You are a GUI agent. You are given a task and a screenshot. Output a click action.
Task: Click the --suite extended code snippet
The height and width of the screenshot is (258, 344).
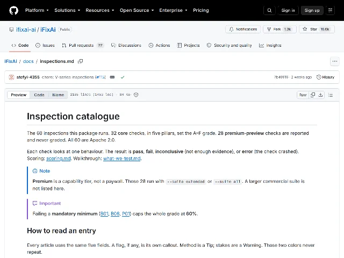click(x=186, y=182)
